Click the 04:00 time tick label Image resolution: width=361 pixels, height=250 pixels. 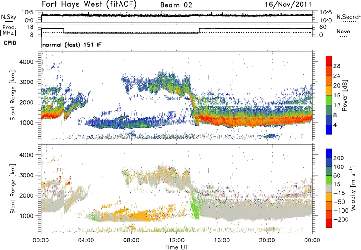coord(86,241)
